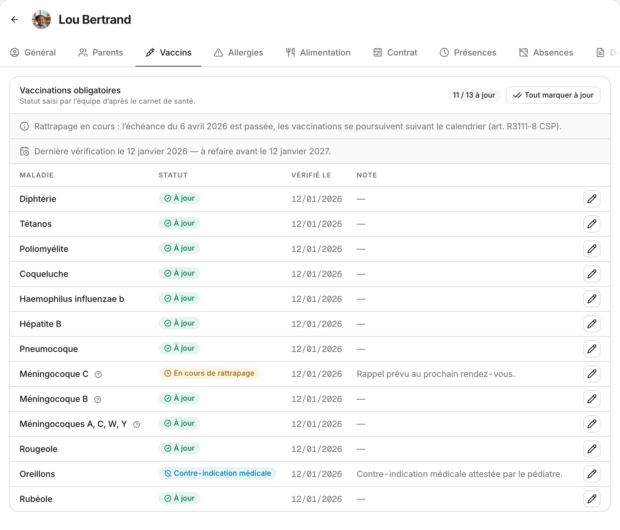Select the Vaccins tab
The width and height of the screenshot is (620, 530).
click(x=168, y=52)
